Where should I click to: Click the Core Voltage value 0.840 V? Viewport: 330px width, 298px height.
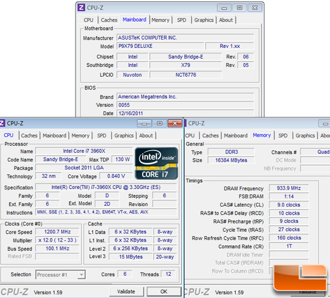point(116,176)
